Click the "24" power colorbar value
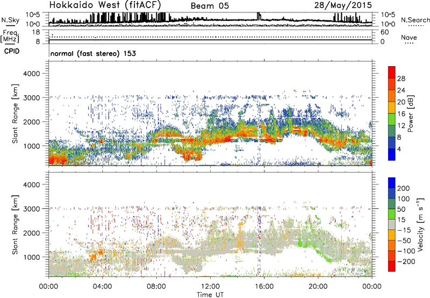This screenshot has width=430, height=298. 401,90
